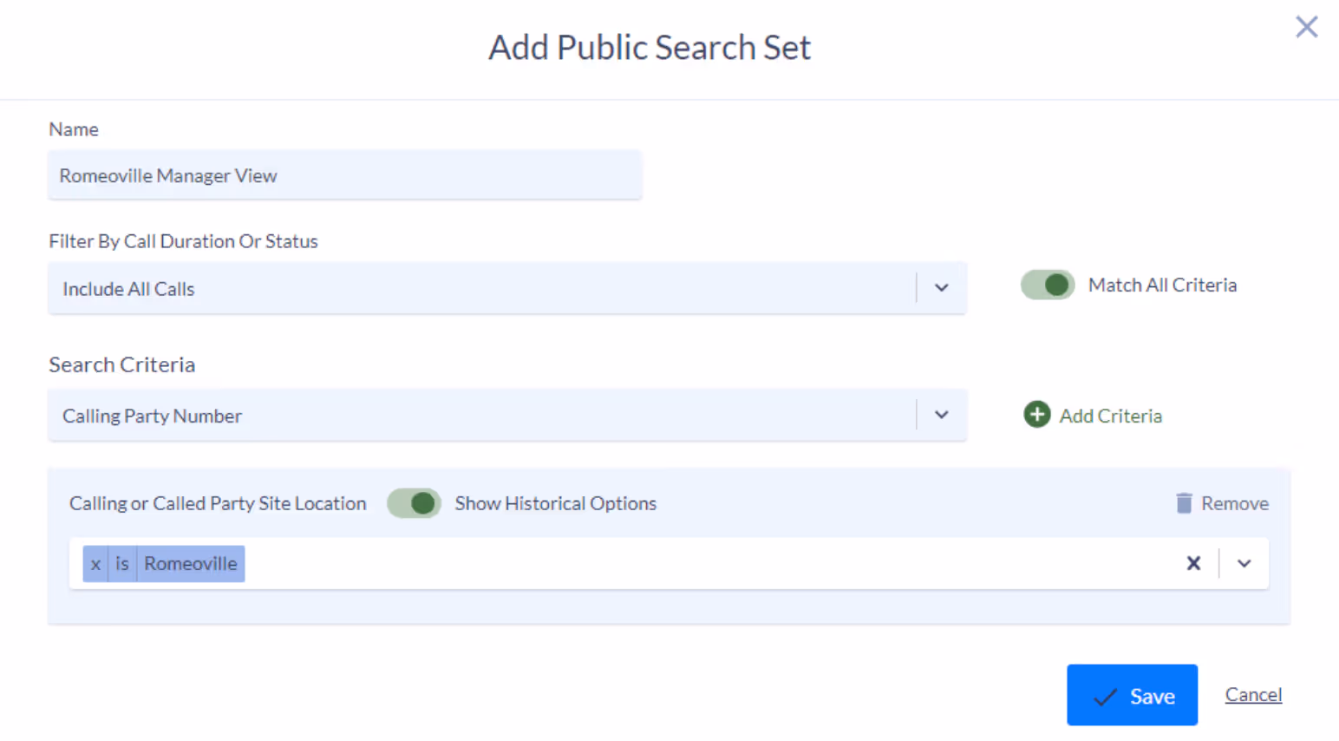Screen dimensions: 1339x741
Task: Click the green plus icon beside Add Criteria
Action: tap(1037, 415)
